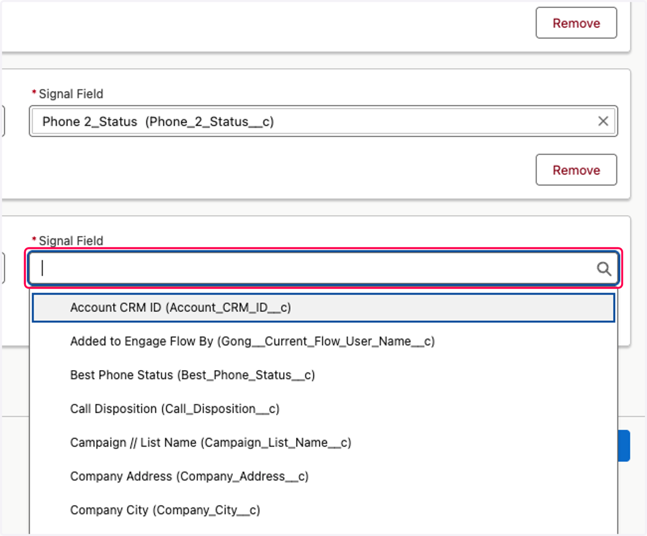Pick Call Disposition from the list
This screenshot has width=647, height=536.
point(323,409)
